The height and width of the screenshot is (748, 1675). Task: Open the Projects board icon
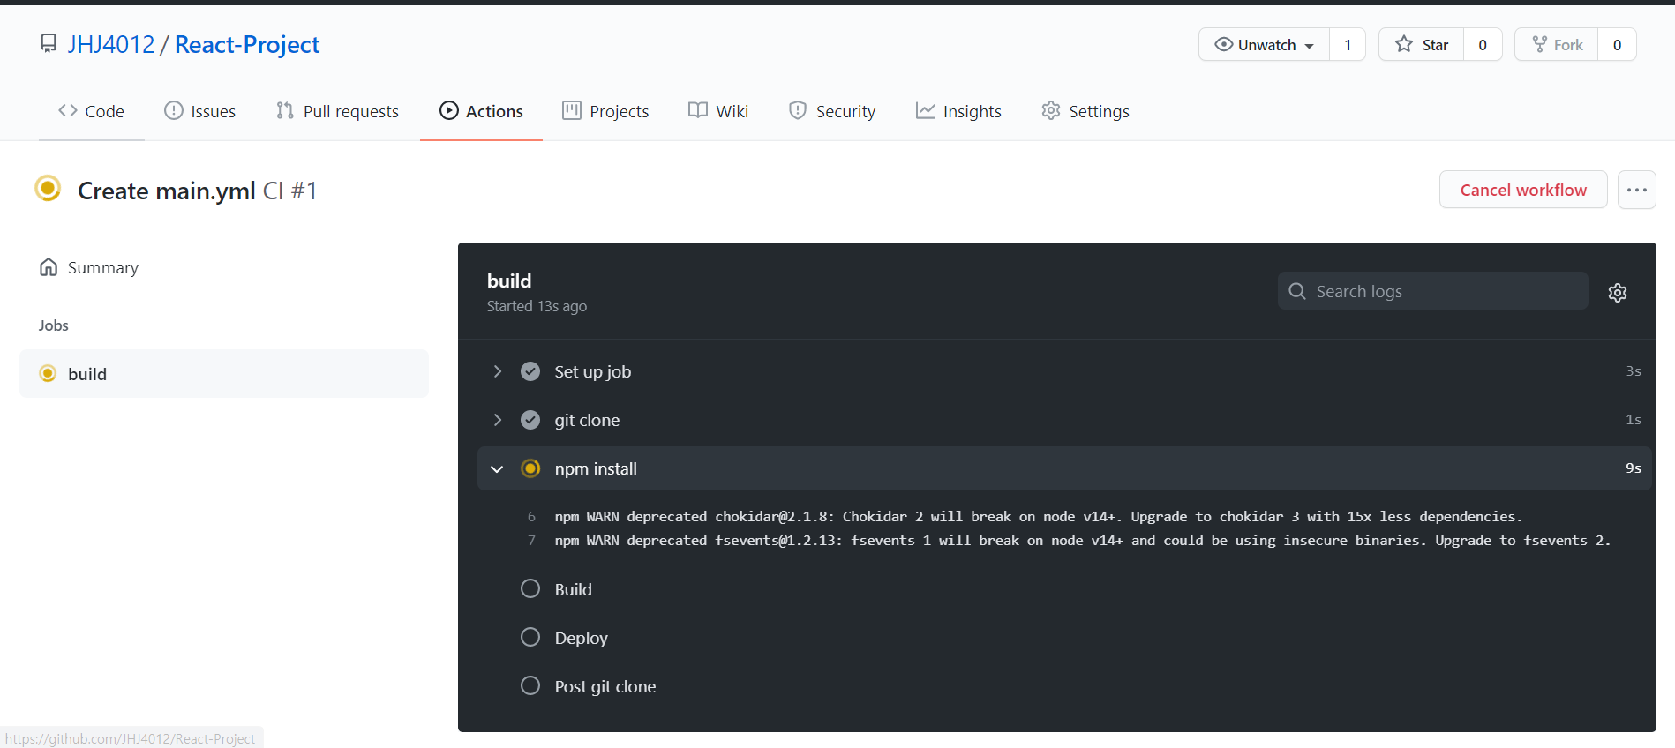[572, 110]
